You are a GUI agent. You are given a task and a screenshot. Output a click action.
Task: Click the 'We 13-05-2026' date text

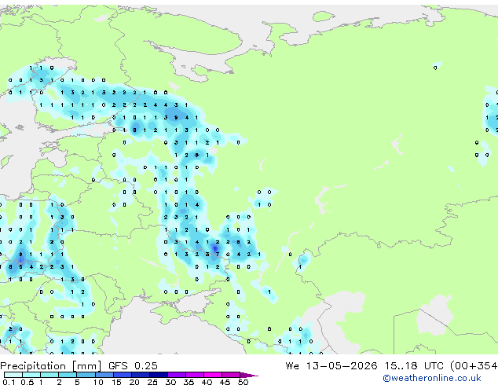(x=331, y=365)
